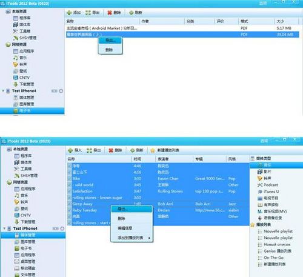Toggle checkbox of rolling stones - brown sugar row
Image resolution: width=303 pixels, height=277 pixels.
pos(69,198)
